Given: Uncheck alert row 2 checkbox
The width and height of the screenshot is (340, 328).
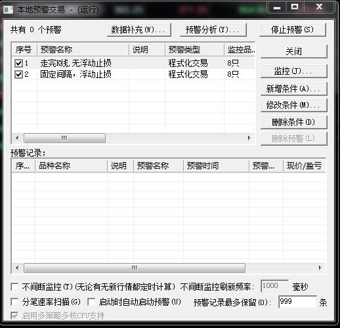Looking at the screenshot, I should [18, 74].
